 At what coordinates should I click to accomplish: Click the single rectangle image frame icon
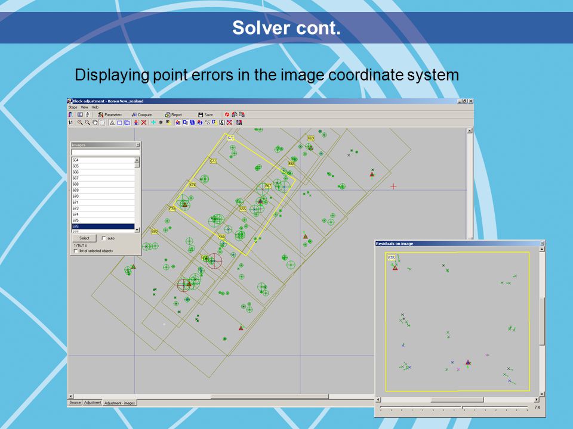[x=119, y=123]
